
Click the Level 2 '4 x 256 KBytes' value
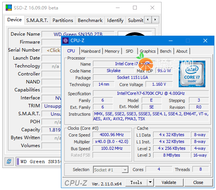pos(172,148)
